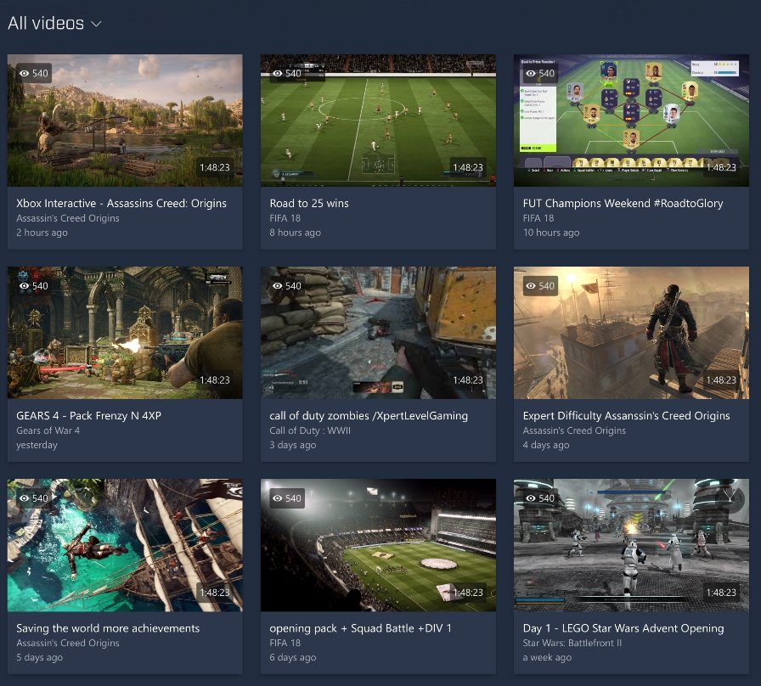
Task: Click 'a week ago' timestamp
Action: (547, 657)
